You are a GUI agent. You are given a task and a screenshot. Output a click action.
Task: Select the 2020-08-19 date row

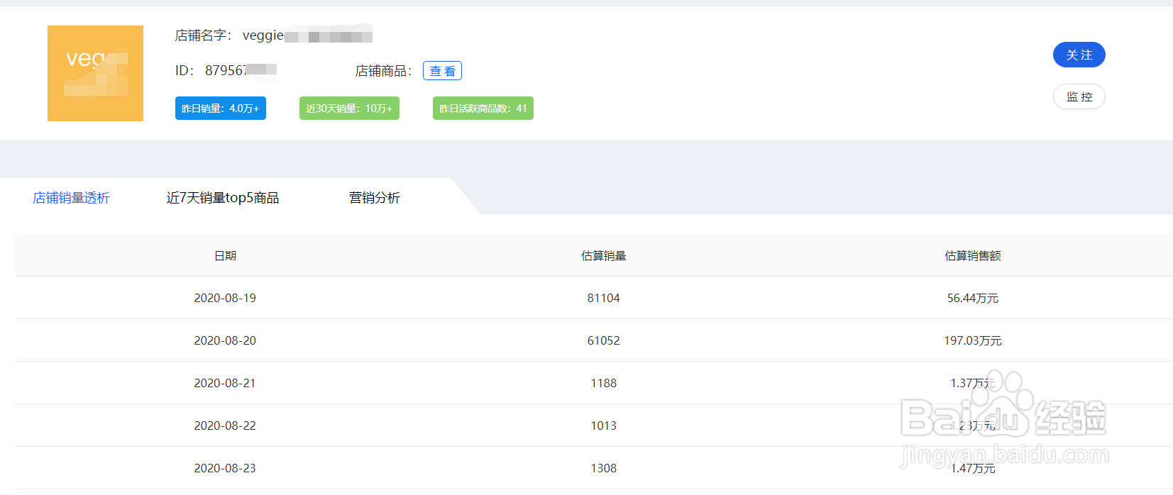pos(225,298)
